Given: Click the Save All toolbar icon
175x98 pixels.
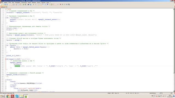Looking at the screenshot, I should (x=7, y=4).
